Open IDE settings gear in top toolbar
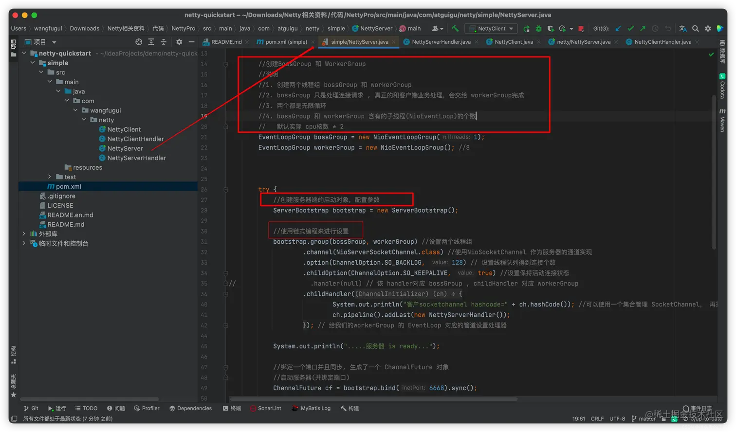The image size is (736, 432). click(x=708, y=29)
